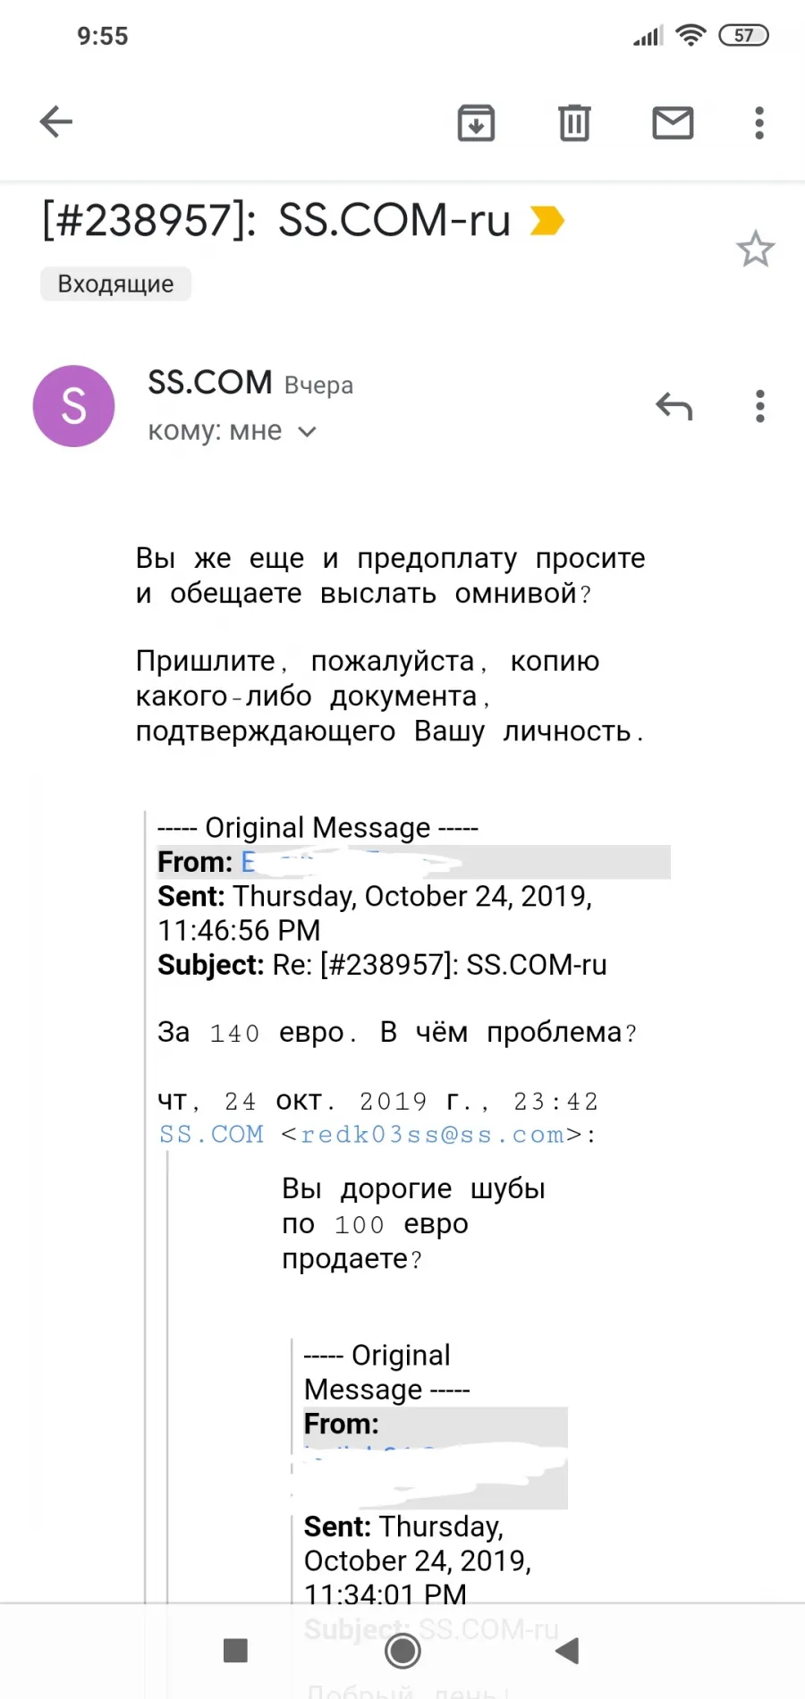Viewport: 805px width, 1699px height.
Task: Tap the SS.COM sender name
Action: 210,383
